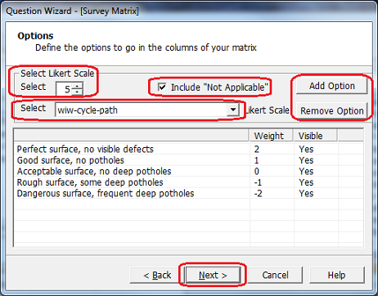This screenshot has width=378, height=296.
Task: Open Help for the wizard
Action: 337,275
